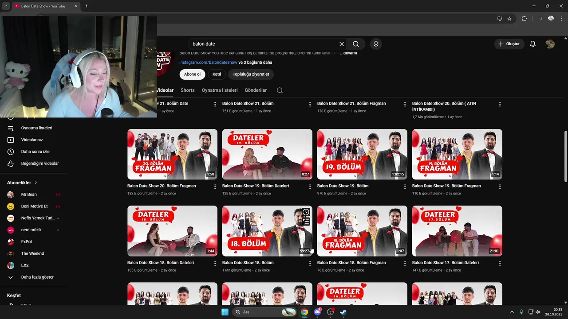Open options for Balon Date Show 20. Bölüm Fragman

point(215,187)
